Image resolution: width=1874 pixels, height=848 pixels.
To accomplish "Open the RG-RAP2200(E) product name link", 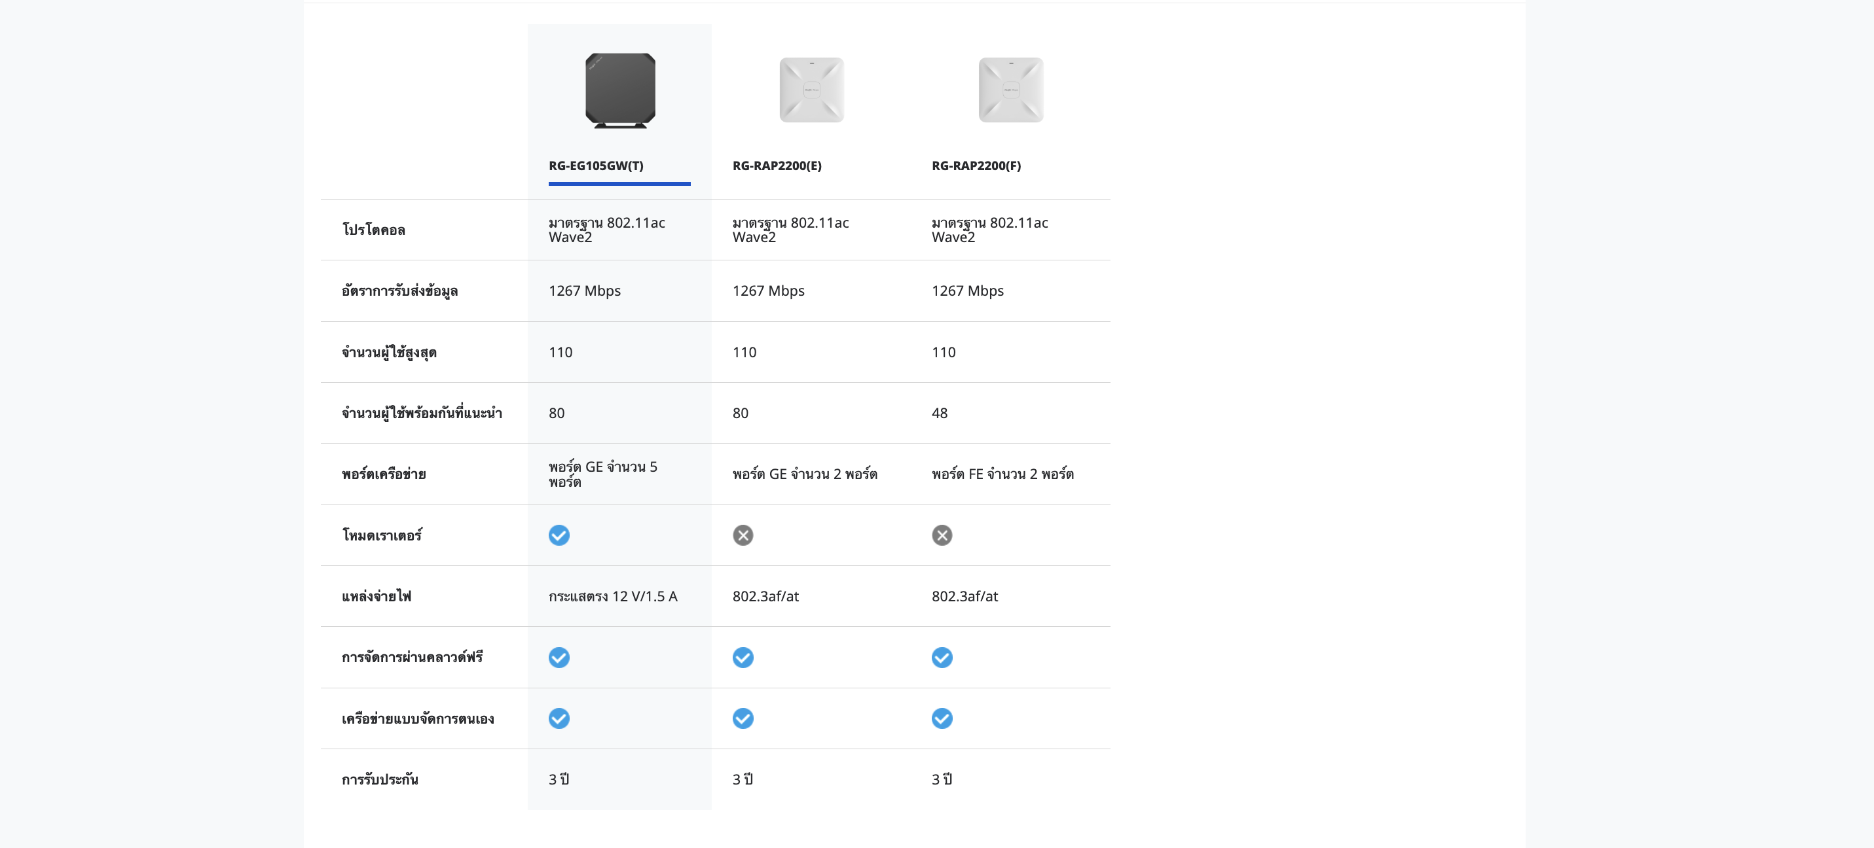I will (776, 166).
